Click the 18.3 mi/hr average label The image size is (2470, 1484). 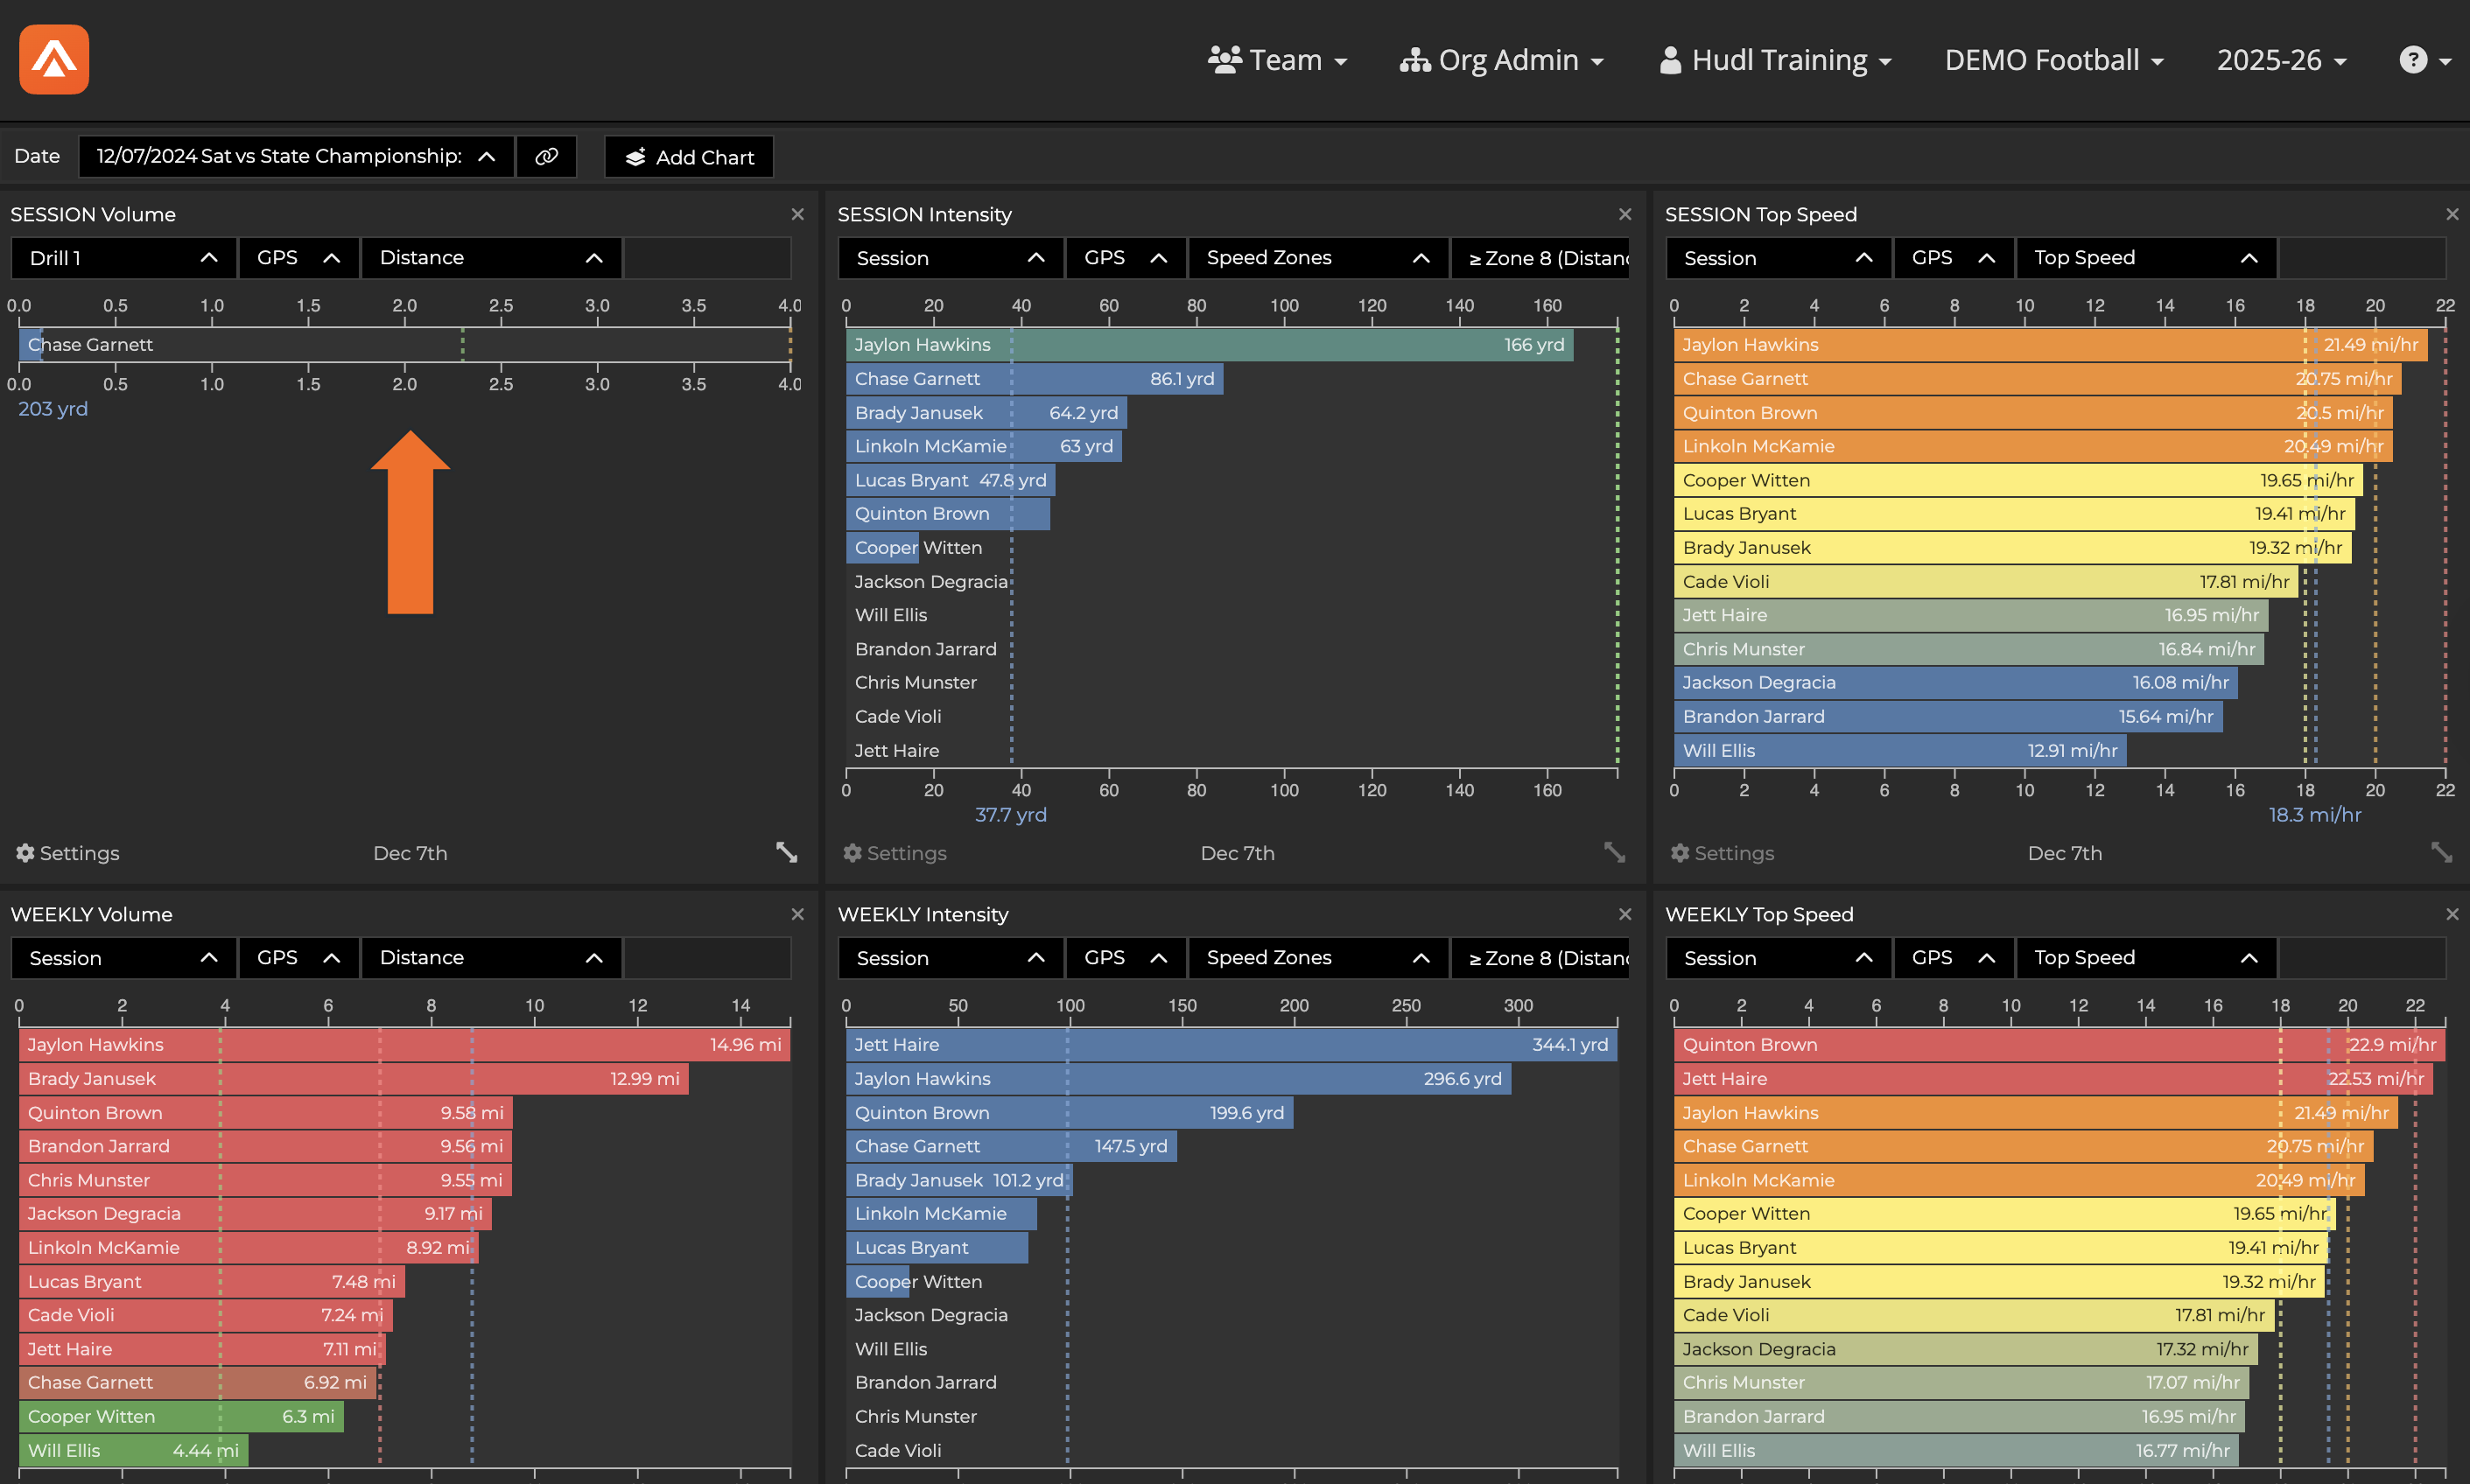click(x=2314, y=815)
